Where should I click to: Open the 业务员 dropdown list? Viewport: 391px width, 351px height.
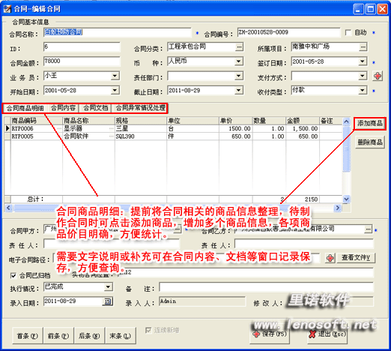[x=115, y=76]
